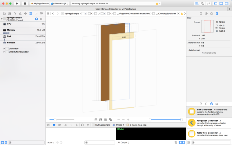
Task: Toggle the debug area visibility
Action: point(221,3)
